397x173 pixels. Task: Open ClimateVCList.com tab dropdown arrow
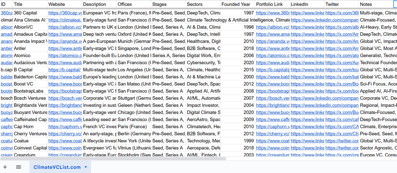point(86,167)
